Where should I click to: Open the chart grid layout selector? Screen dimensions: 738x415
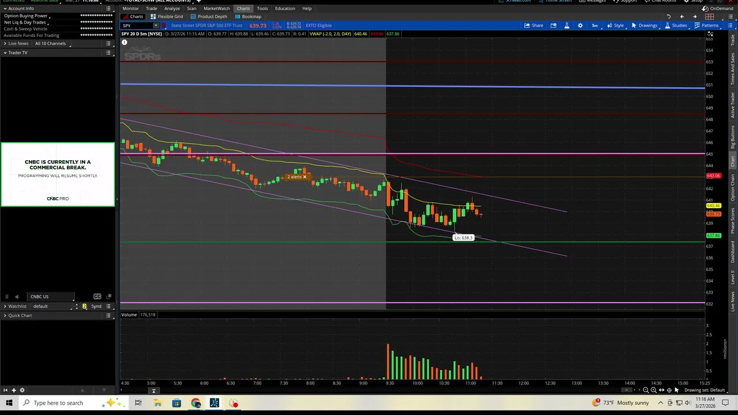coord(709,16)
